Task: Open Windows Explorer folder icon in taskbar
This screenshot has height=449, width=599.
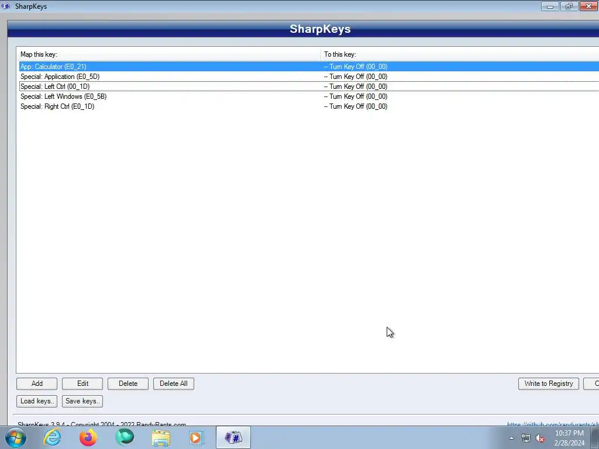Action: 161,437
